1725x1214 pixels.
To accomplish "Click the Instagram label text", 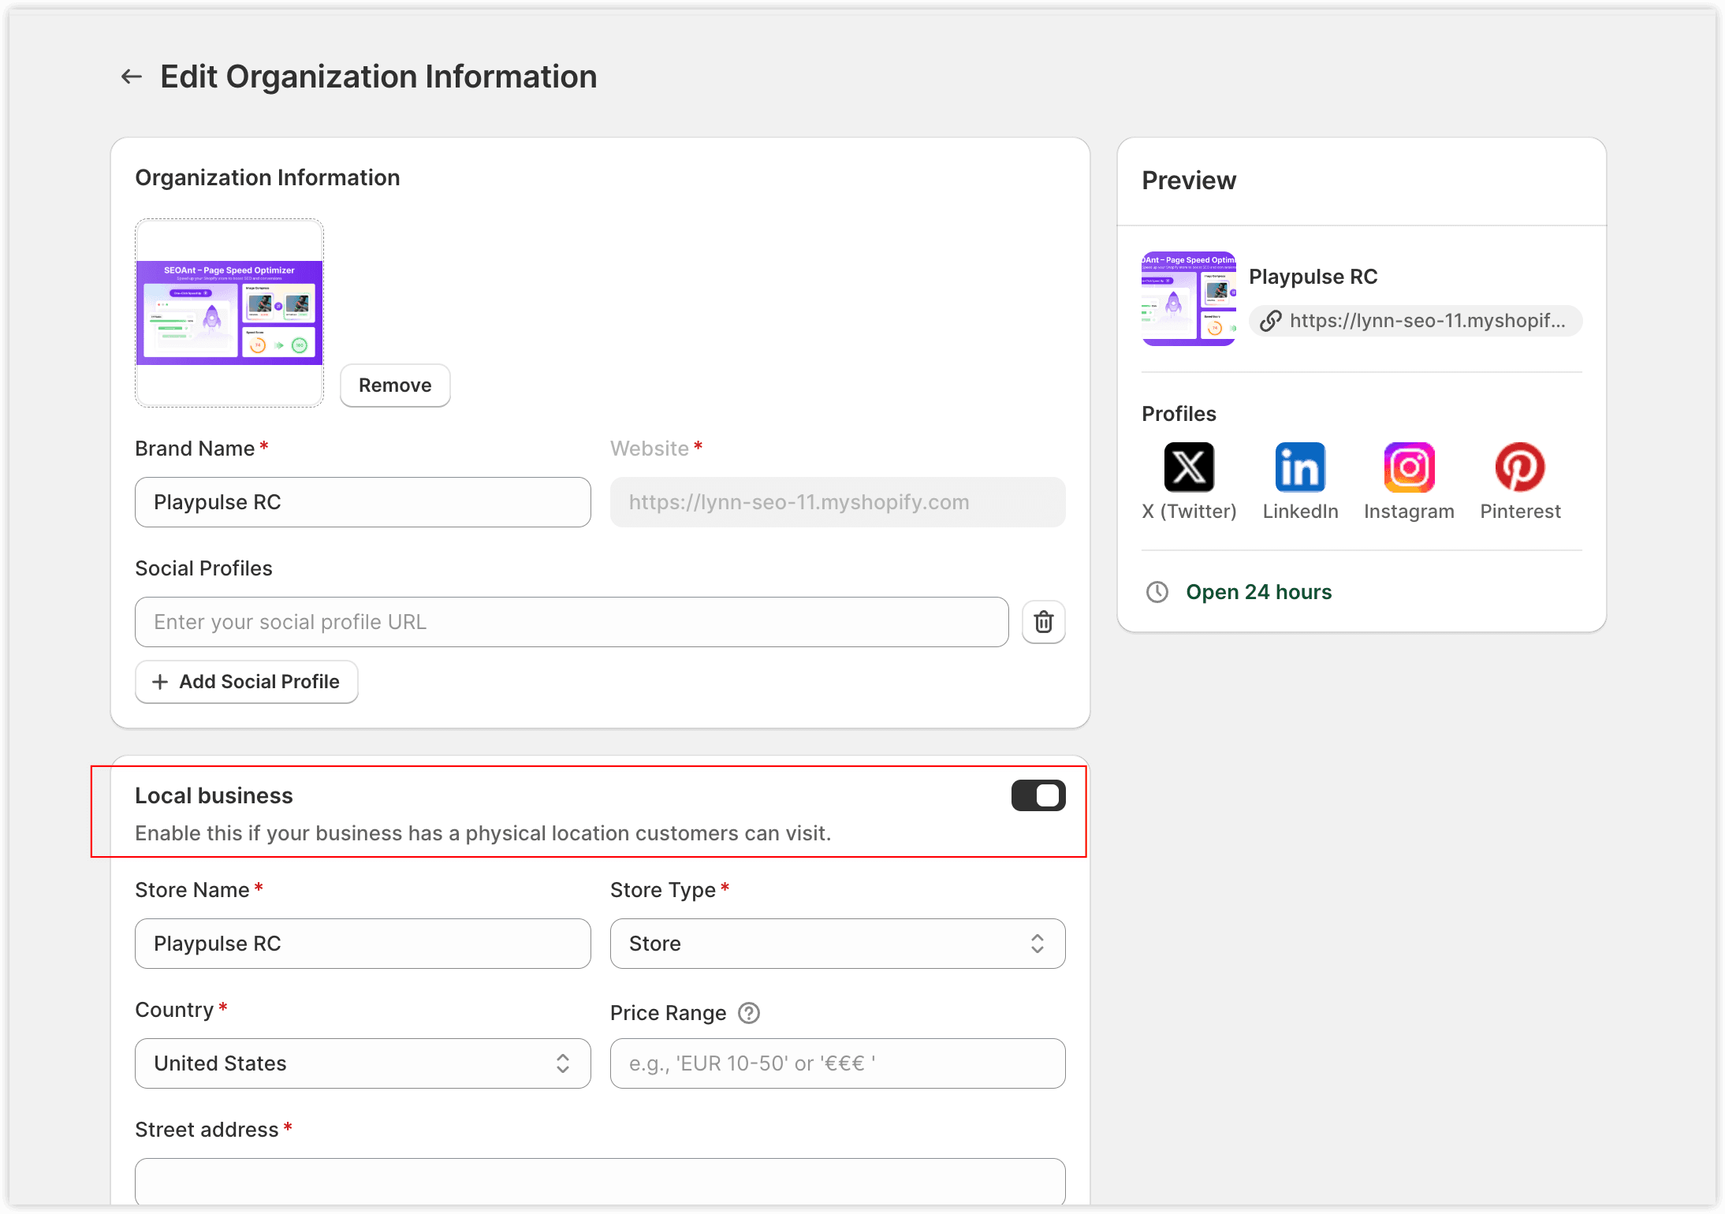I will coord(1409,512).
